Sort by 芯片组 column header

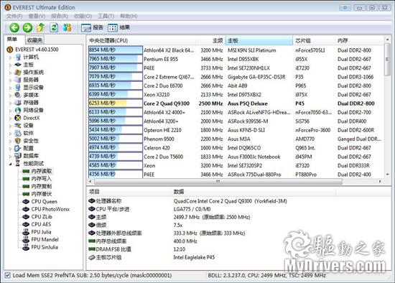(x=313, y=40)
